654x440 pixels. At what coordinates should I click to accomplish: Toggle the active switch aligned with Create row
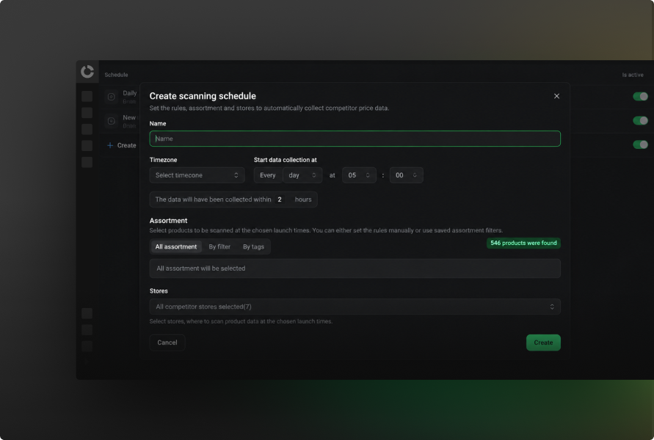click(640, 144)
